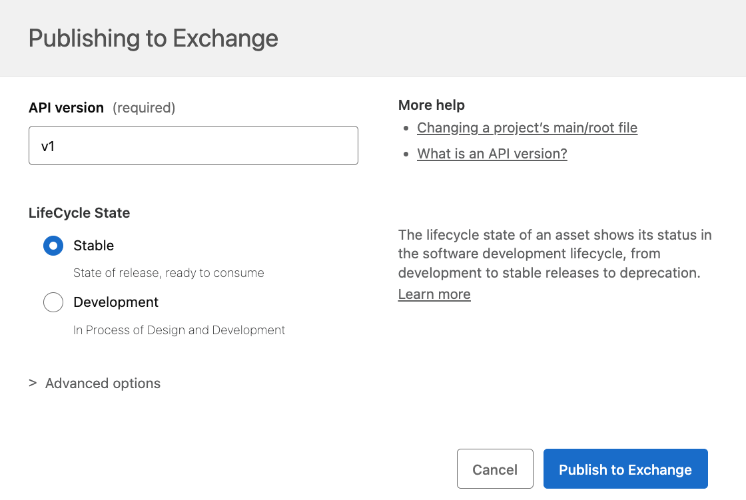Viewport: 746px width, 500px height.
Task: Click inside the API version input box
Action: point(193,145)
